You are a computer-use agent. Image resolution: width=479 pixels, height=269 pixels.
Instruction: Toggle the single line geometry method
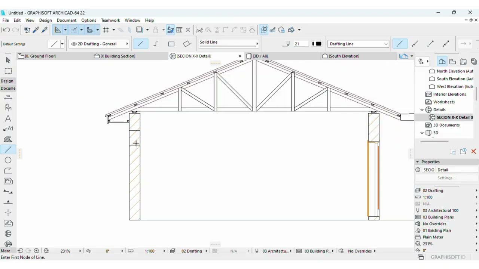(x=140, y=44)
